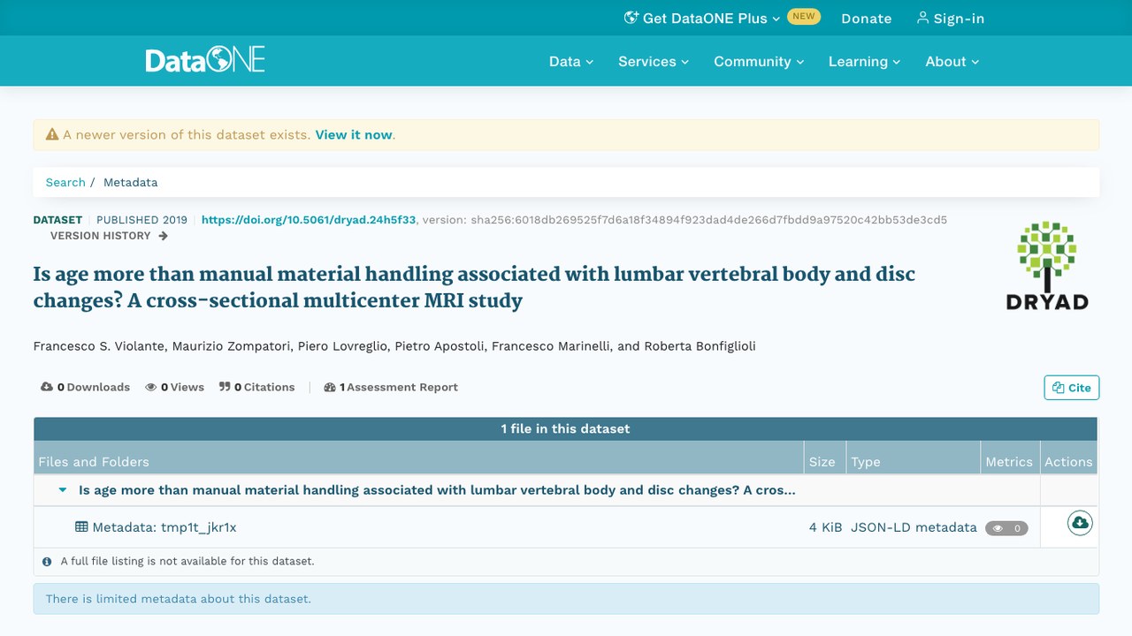
Task: Click the dataset title heading
Action: coord(474,287)
